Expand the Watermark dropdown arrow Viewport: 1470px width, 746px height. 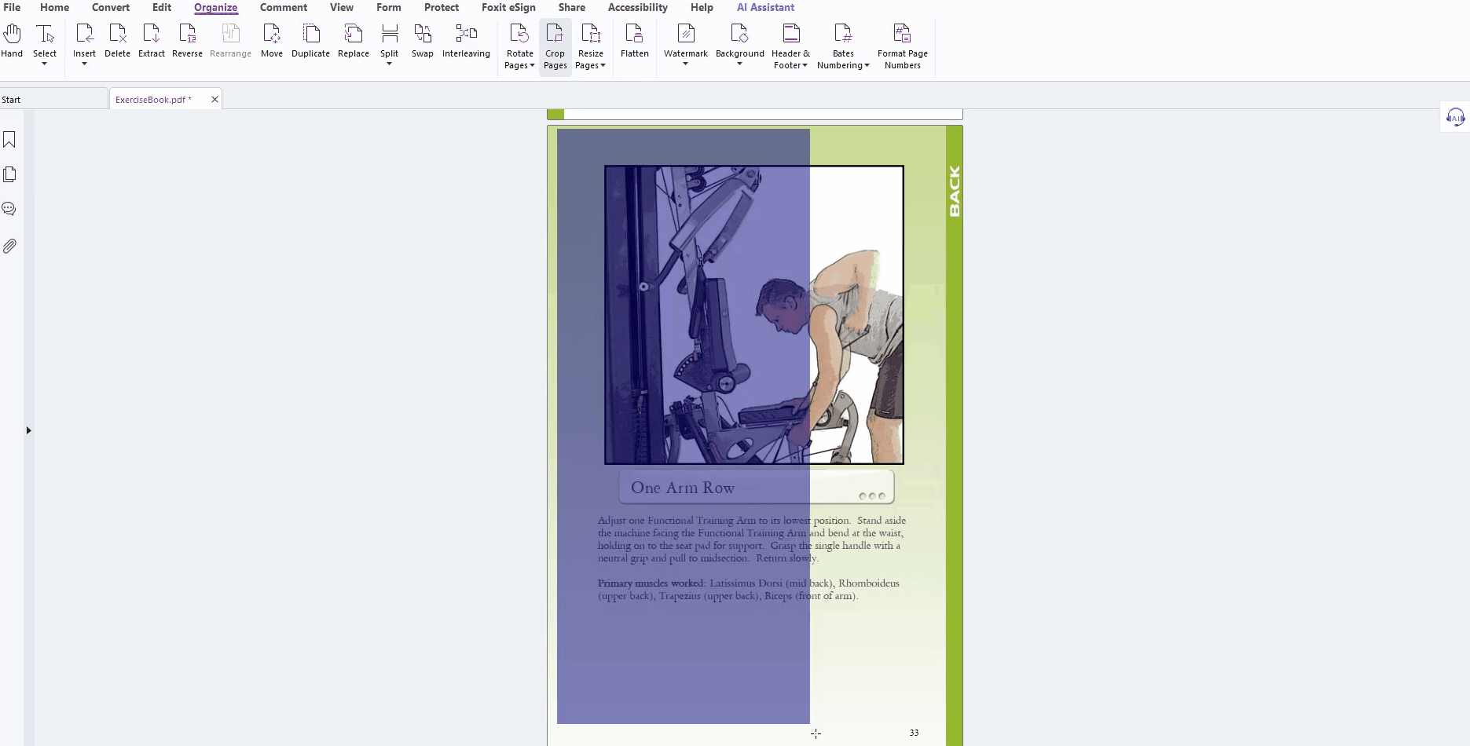click(x=686, y=64)
